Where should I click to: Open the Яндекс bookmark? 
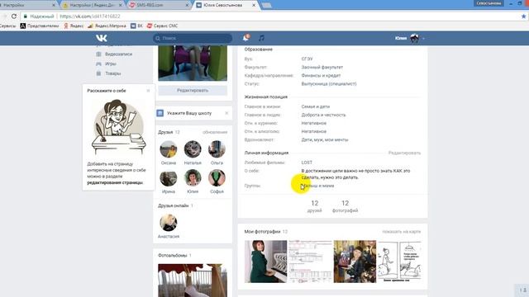point(74,26)
